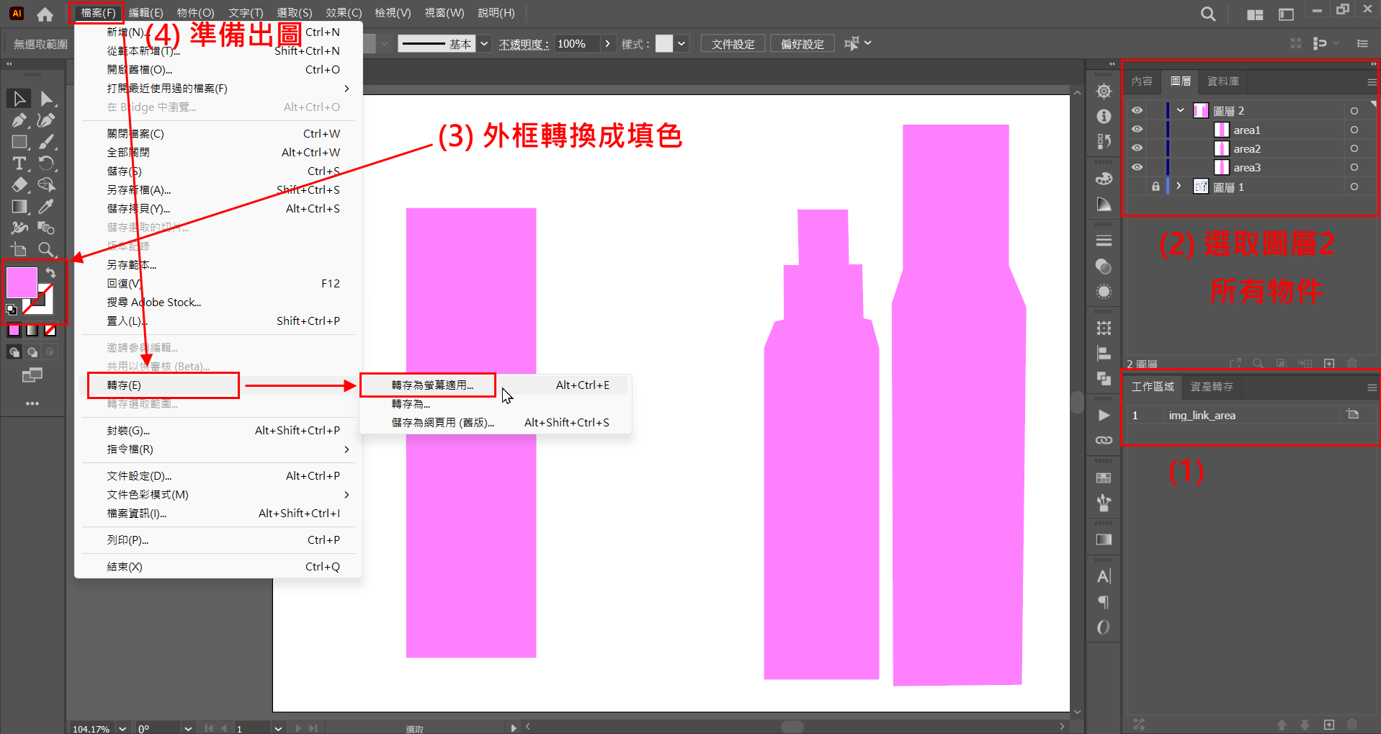Swap fill and stroke arrow icon
Image resolution: width=1381 pixels, height=734 pixels.
(x=50, y=273)
